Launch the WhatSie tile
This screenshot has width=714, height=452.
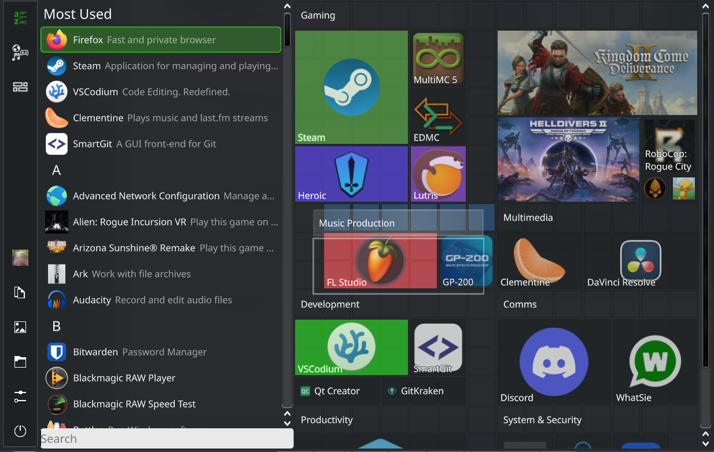tap(655, 362)
